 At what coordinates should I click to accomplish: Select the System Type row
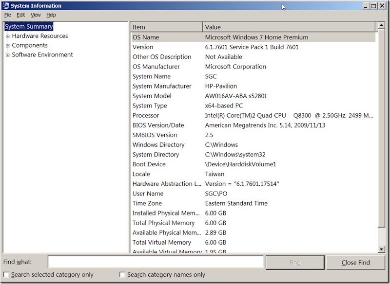tap(253, 106)
